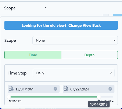Switch to the Time tab
Image resolution: width=122 pixels, height=109 pixels.
[x=33, y=55]
